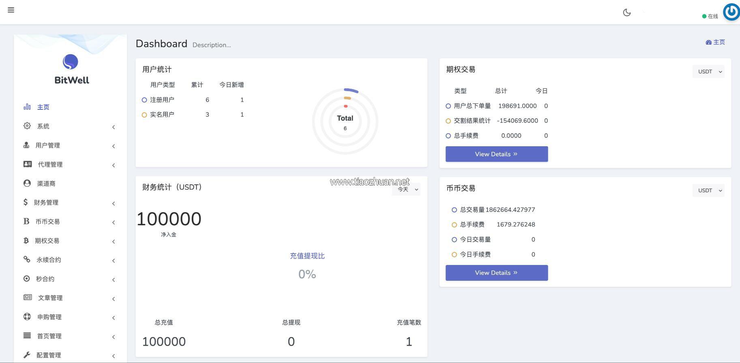The width and height of the screenshot is (740, 363).
Task: Expand the 首页管理 chevron
Action: 114,337
